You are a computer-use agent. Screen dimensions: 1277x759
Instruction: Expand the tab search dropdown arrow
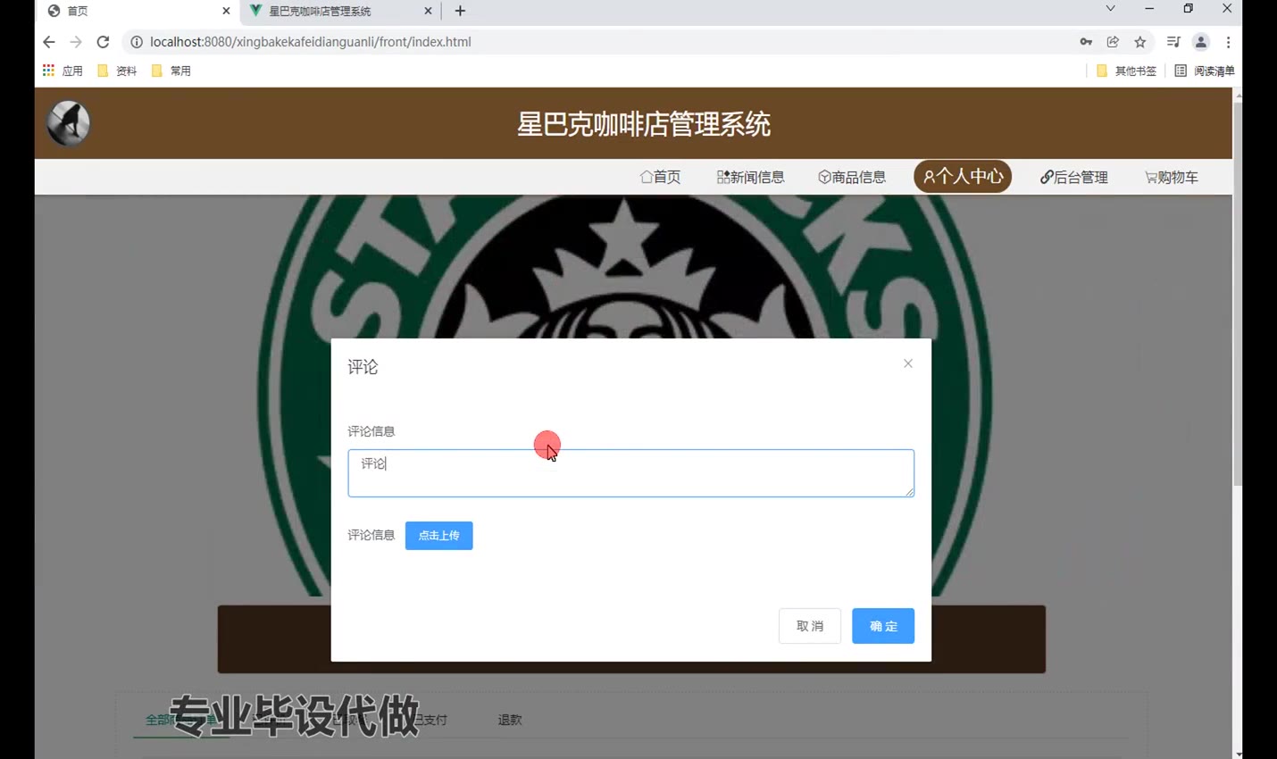click(1110, 9)
